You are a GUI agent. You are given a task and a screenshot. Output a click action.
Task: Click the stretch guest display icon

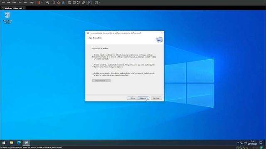96,2
